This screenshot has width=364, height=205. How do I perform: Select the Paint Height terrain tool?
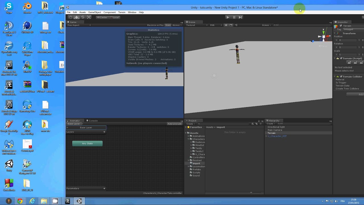click(355, 62)
